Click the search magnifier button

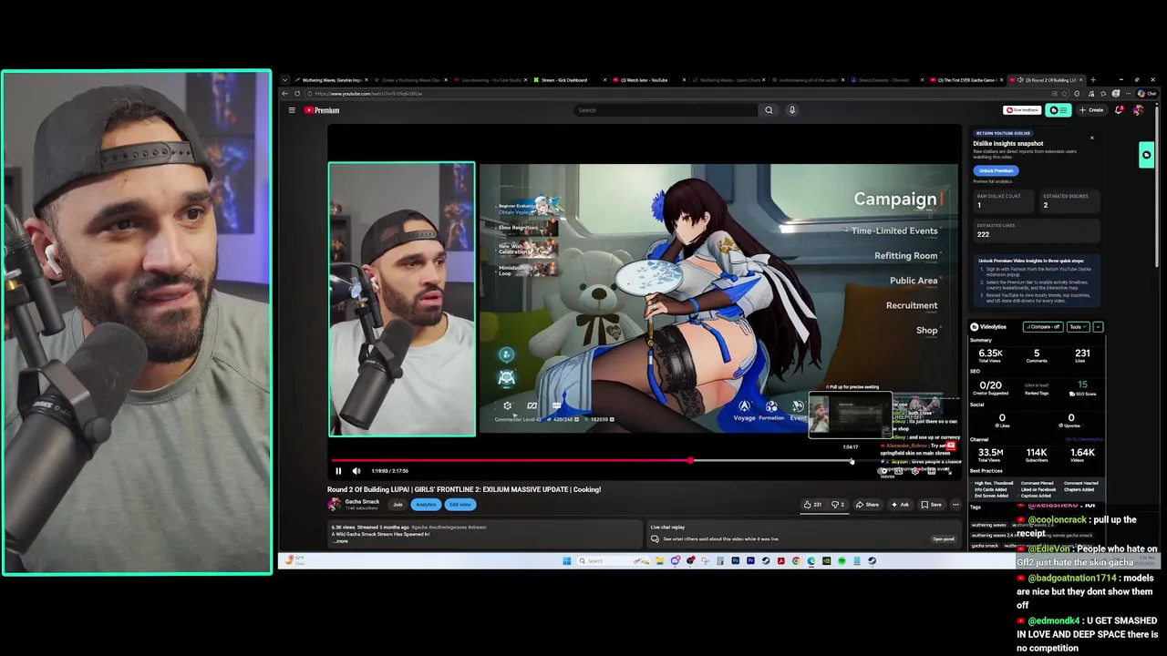[x=769, y=110]
